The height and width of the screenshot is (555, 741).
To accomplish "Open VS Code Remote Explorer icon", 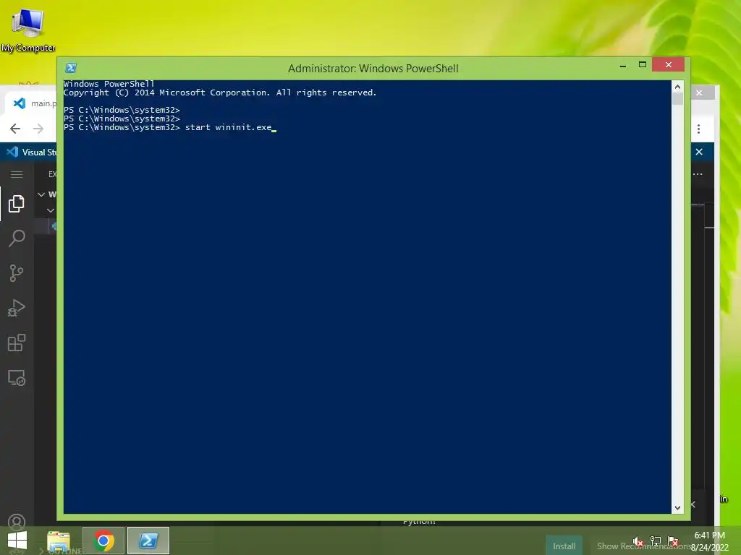I will tap(17, 377).
